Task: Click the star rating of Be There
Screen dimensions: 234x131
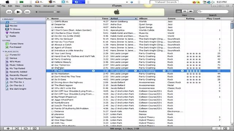Action: pos(193,71)
